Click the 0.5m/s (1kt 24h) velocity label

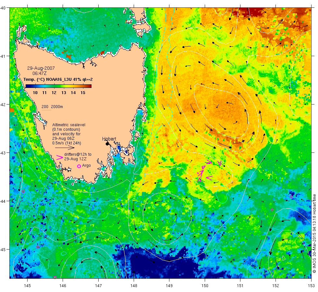coord(67,143)
